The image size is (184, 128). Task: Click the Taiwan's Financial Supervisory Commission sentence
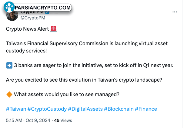[87, 47]
